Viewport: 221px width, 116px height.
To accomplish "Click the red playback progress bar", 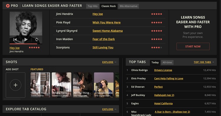I will coord(23,44).
